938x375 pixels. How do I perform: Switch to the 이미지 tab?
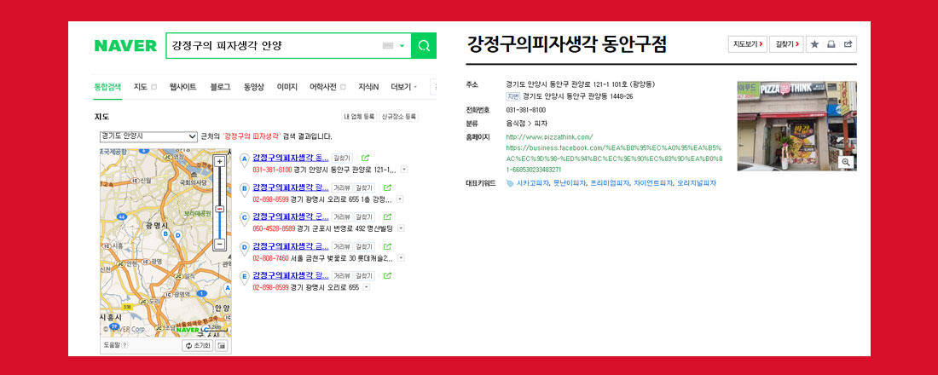coord(287,87)
